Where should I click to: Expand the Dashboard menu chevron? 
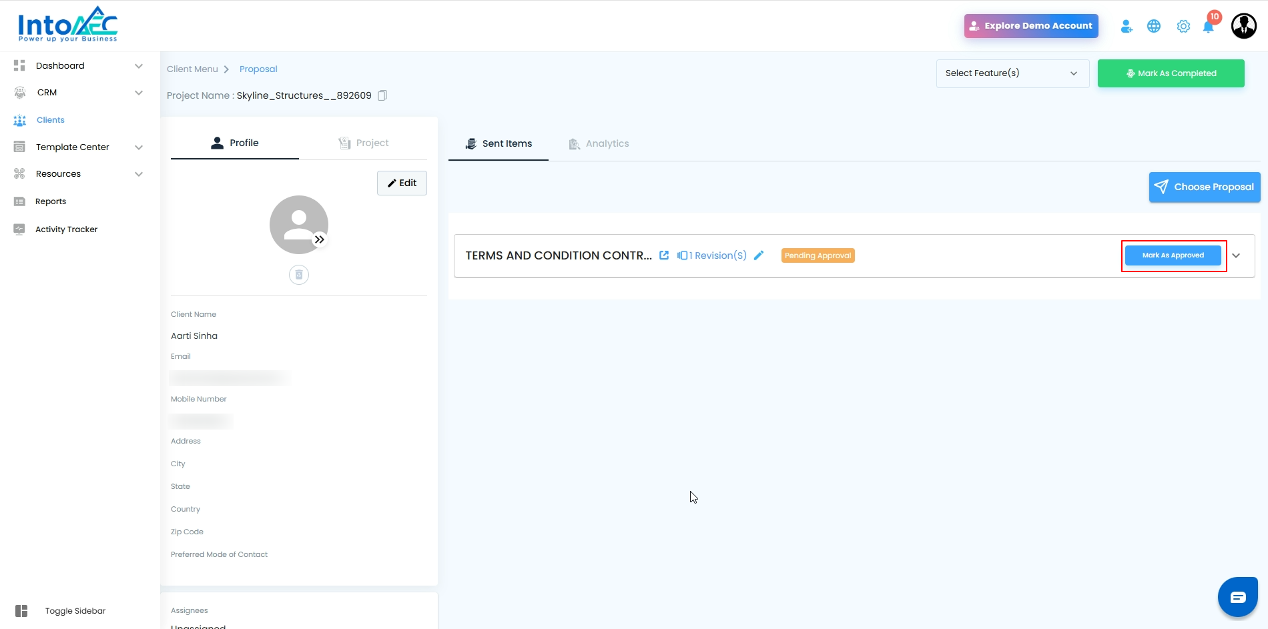(x=139, y=66)
